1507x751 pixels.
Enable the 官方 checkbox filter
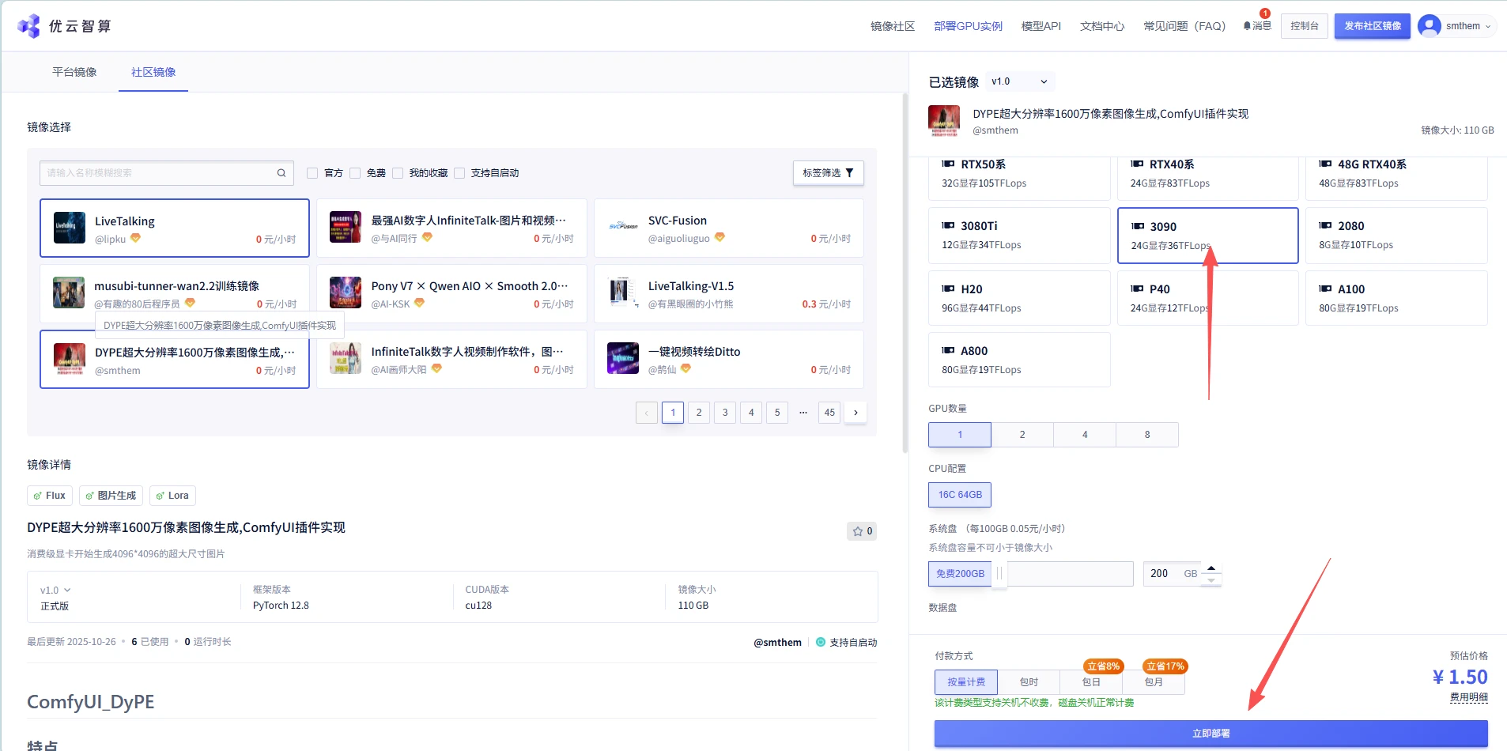pyautogui.click(x=312, y=173)
